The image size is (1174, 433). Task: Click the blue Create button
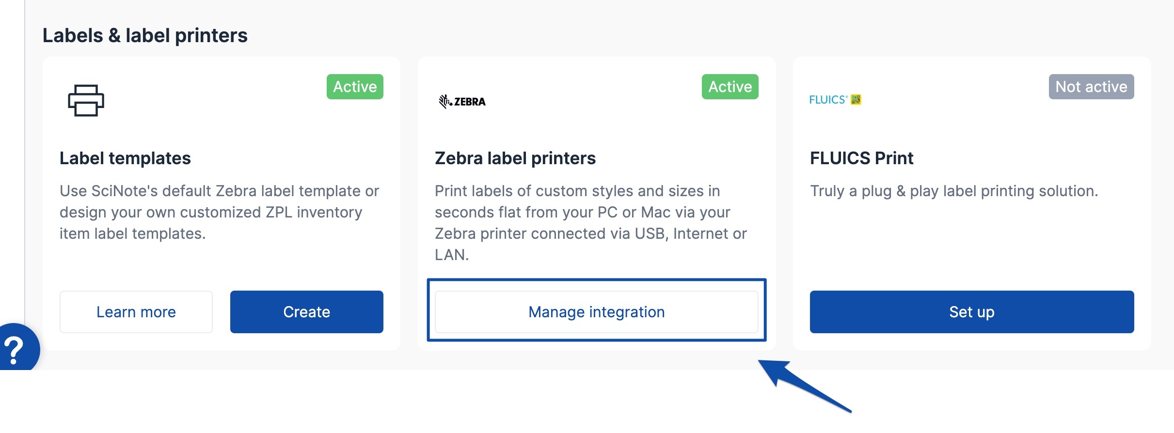[x=306, y=311]
